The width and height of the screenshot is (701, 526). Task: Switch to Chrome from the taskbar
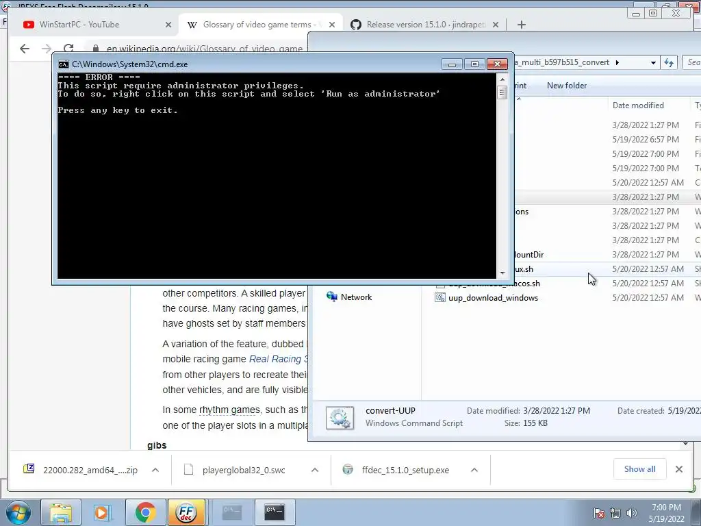tap(145, 512)
